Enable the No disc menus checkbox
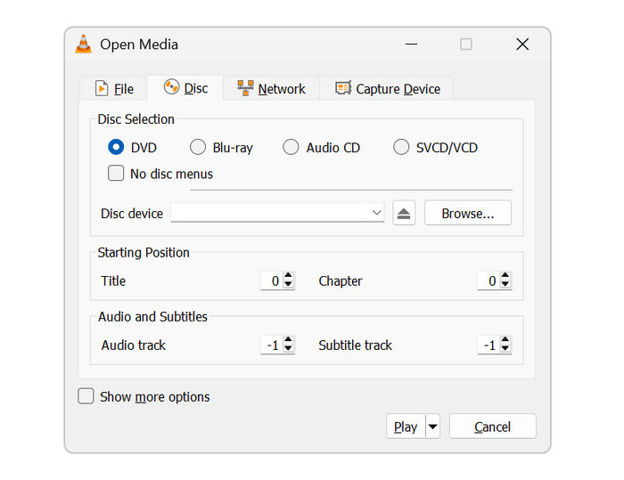Image resolution: width=624 pixels, height=480 pixels. click(116, 174)
